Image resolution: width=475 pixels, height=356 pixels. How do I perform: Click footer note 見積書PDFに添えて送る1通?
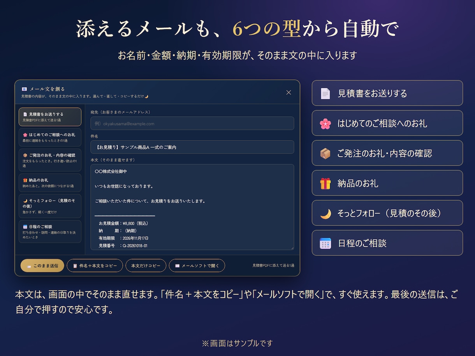click(x=273, y=265)
